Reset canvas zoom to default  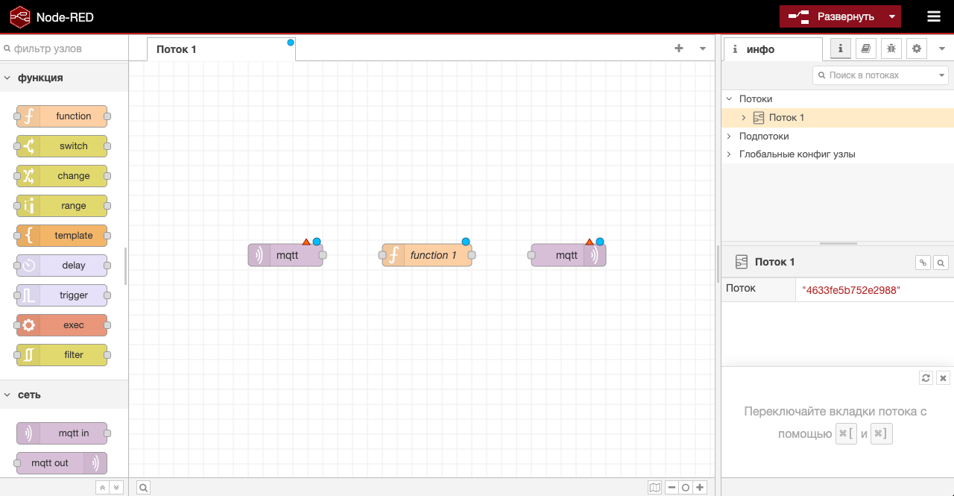coord(686,487)
